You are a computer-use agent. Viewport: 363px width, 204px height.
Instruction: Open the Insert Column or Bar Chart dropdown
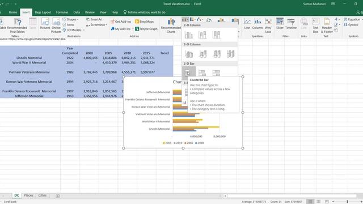[185, 20]
